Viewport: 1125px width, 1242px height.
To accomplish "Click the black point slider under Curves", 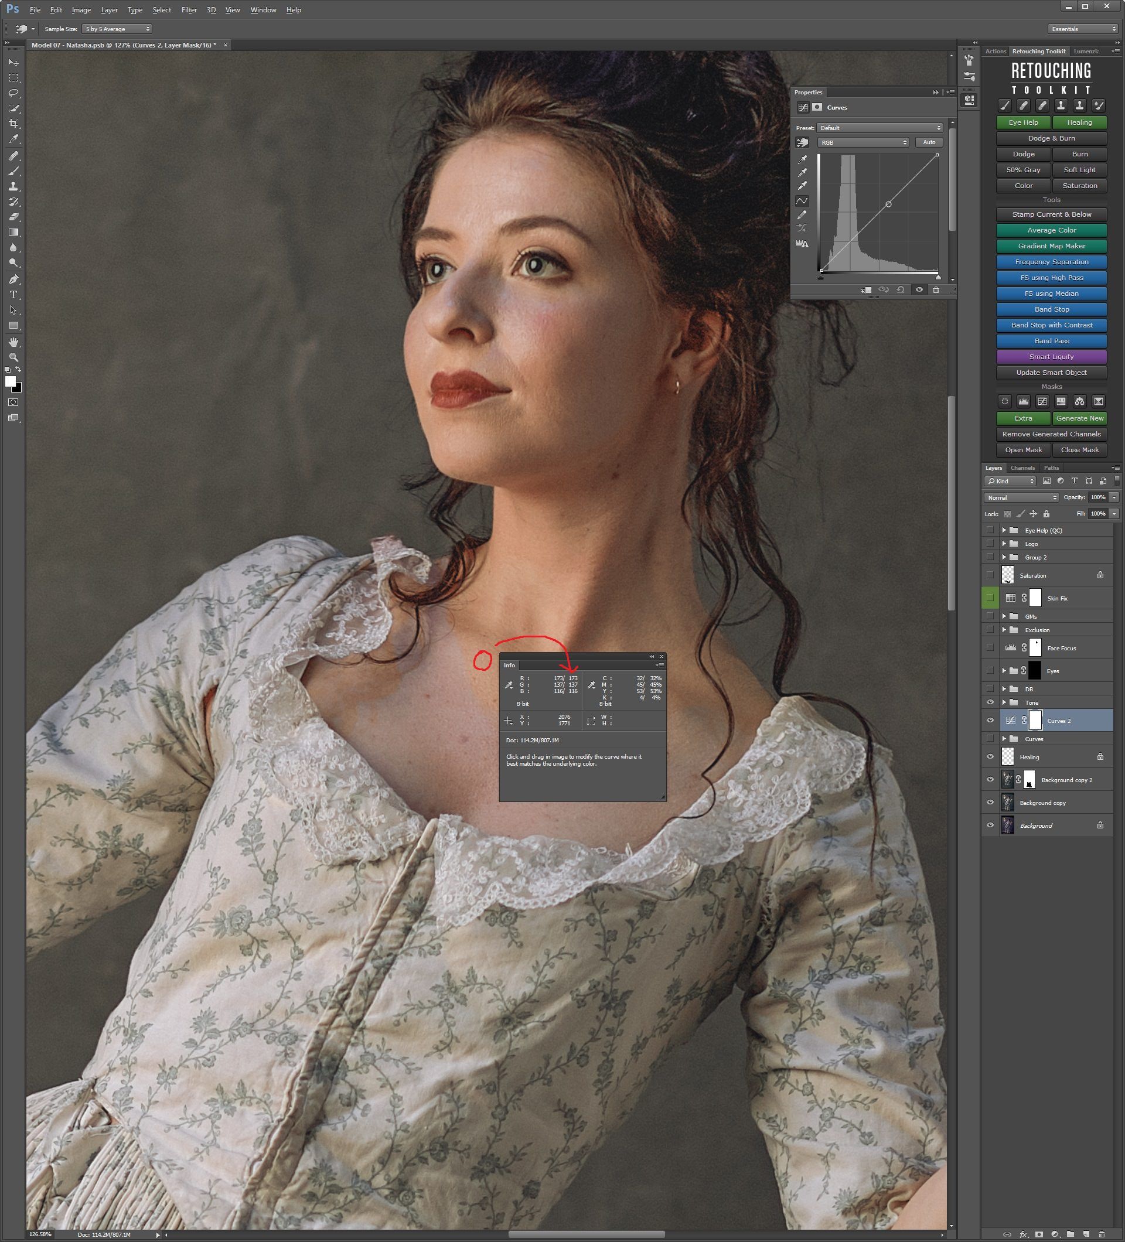I will [x=821, y=278].
